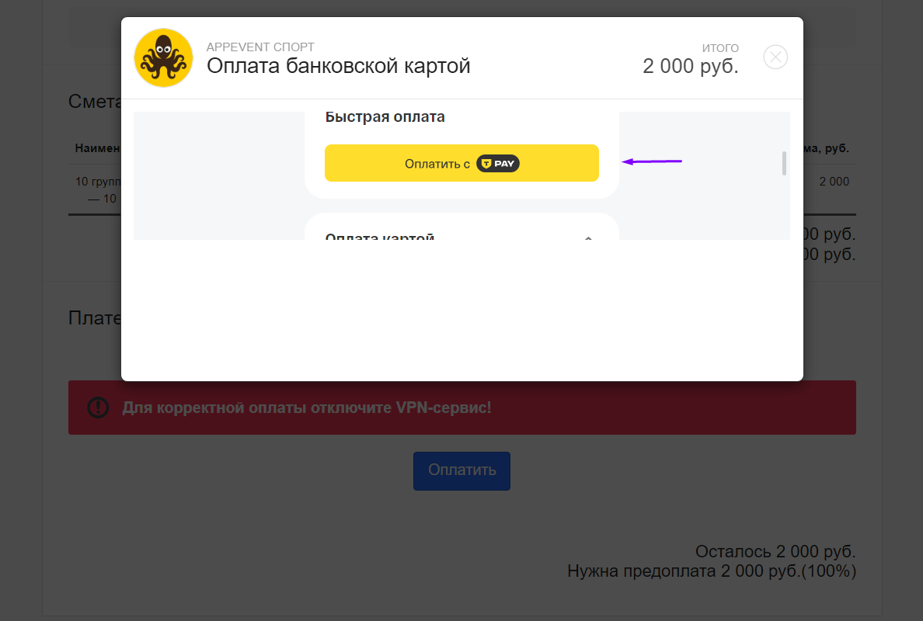Click the APPEVENT СПОРТ merchant label
The height and width of the screenshot is (621, 923).
coord(260,47)
